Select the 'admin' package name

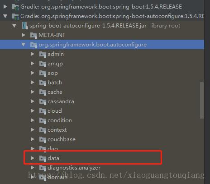pyautogui.click(x=56, y=54)
